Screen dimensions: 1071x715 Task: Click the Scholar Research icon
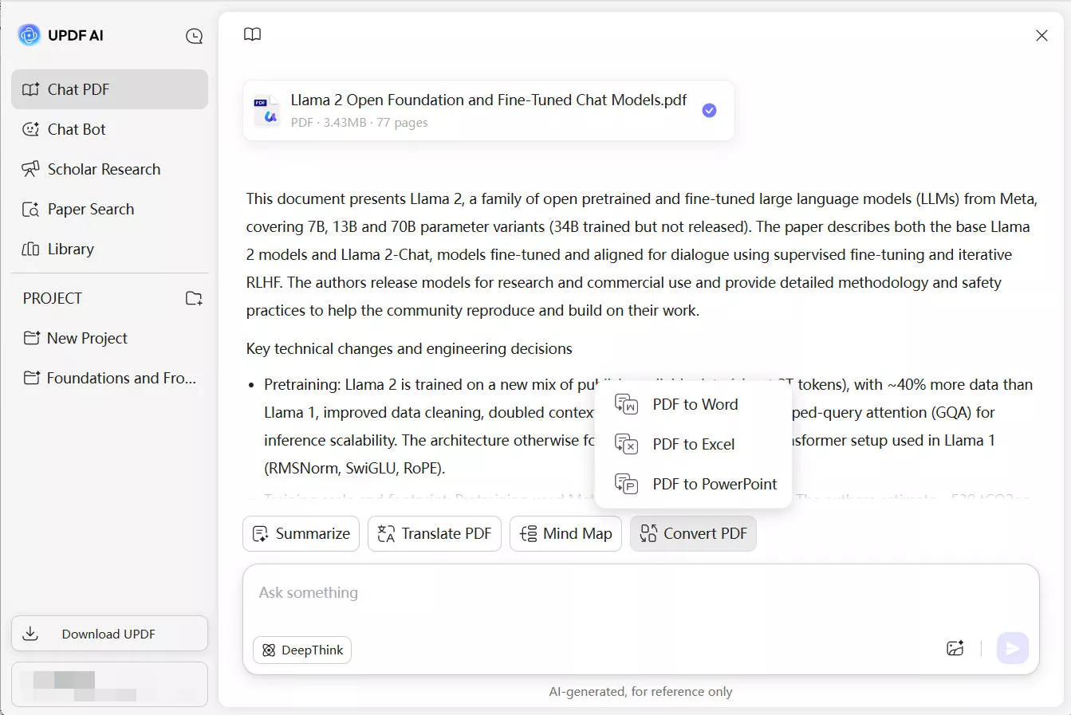[30, 169]
